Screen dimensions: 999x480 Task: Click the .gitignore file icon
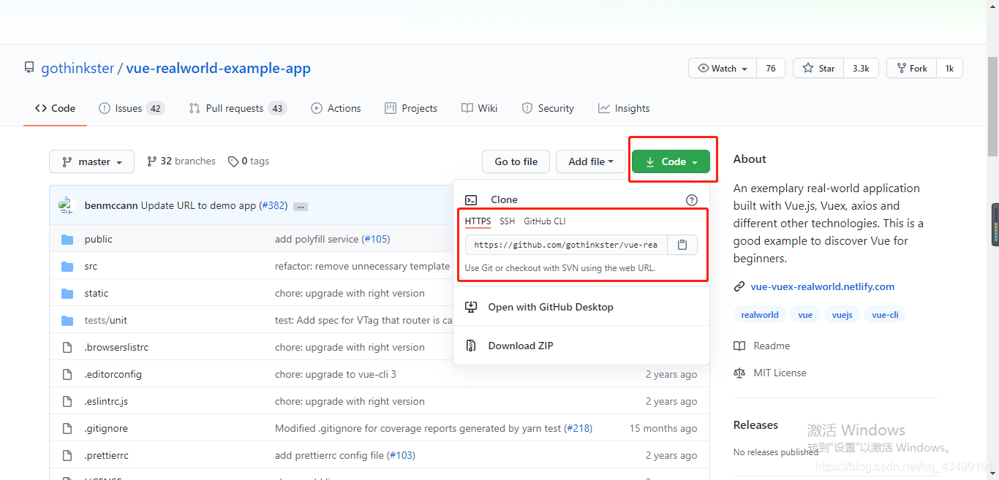(67, 429)
